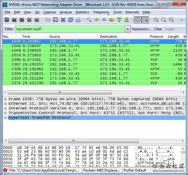188x175 pixels.
Task: Start a new live capture icon
Action: tap(22, 20)
